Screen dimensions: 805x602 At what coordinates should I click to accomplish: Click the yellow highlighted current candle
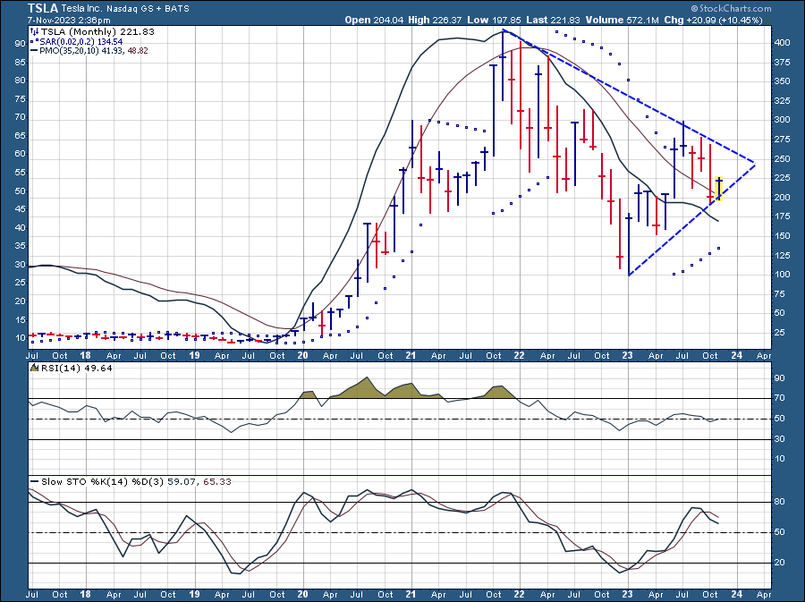point(718,189)
